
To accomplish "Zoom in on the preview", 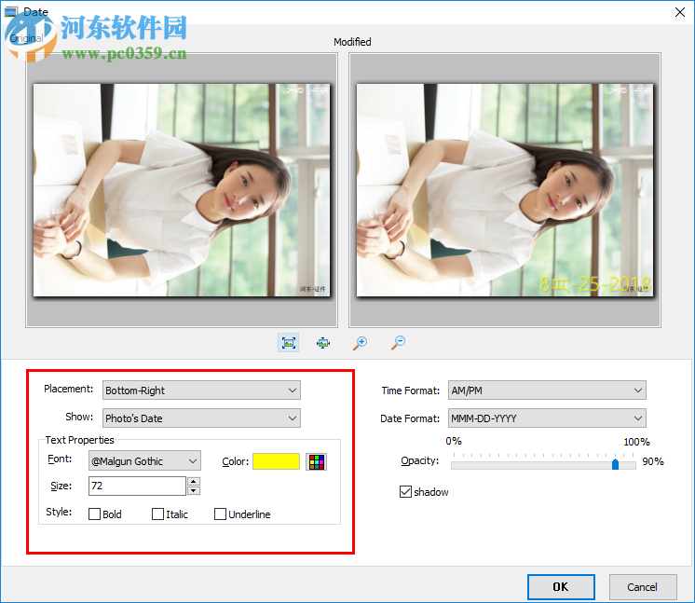I will point(360,343).
